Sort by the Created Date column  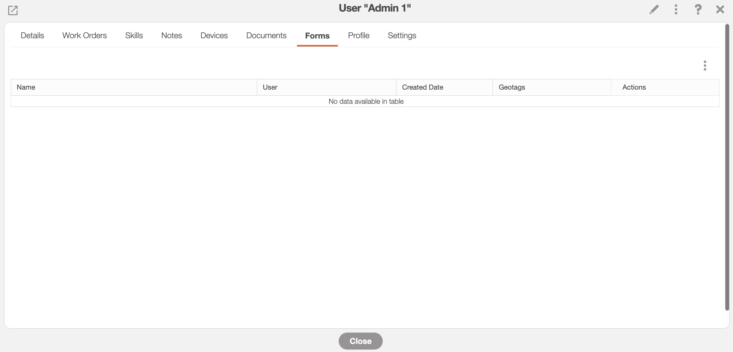422,87
